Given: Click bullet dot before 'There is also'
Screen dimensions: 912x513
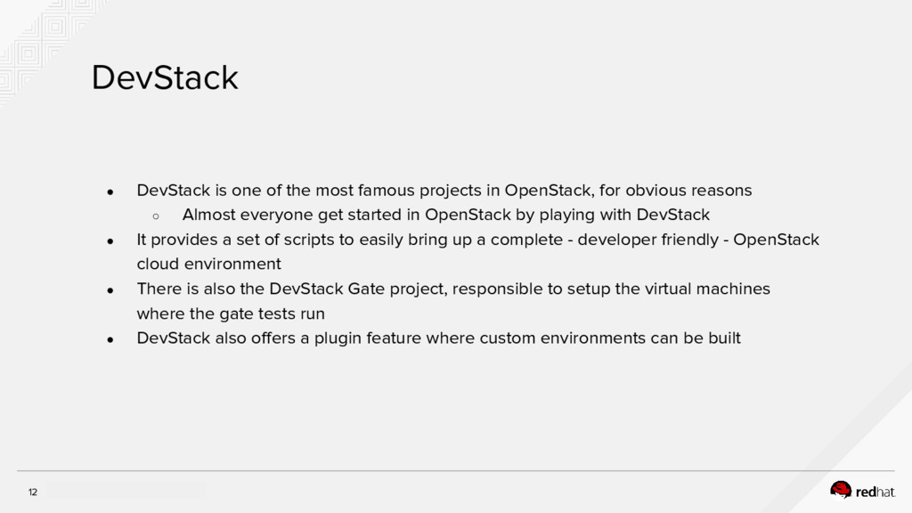Looking at the screenshot, I should tap(110, 290).
